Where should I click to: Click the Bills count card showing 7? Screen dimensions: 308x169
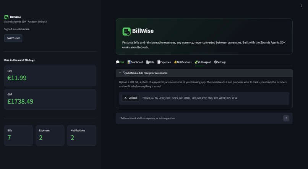point(18,135)
